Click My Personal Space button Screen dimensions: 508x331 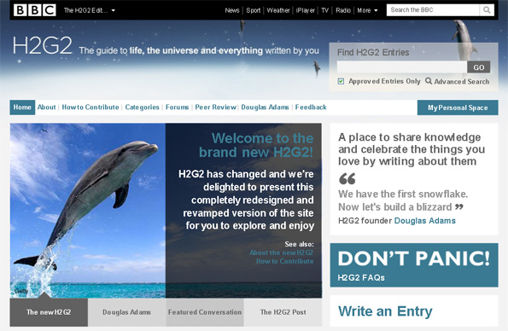[x=458, y=107]
